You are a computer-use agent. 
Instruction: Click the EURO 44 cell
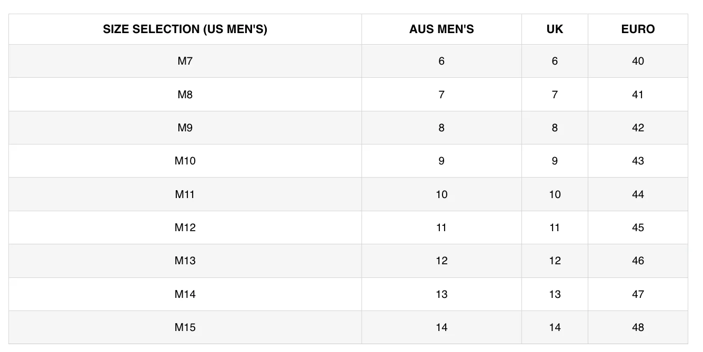[x=638, y=194]
